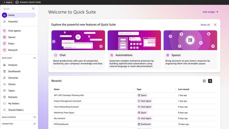The width and height of the screenshot is (229, 129).
Task: Open the Flows sidebar icon
Action: pyautogui.click(x=4, y=44)
